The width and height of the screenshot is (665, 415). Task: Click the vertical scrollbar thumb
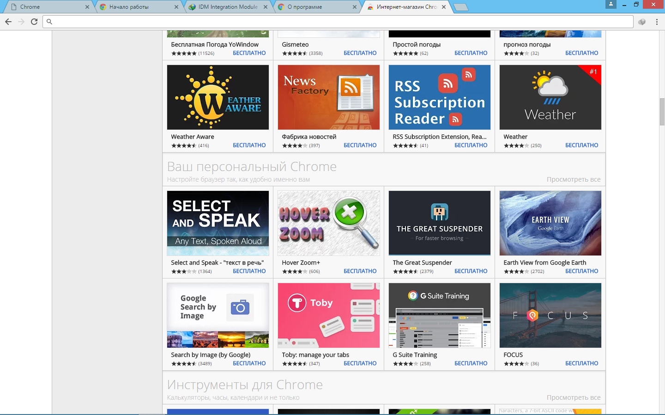pyautogui.click(x=662, y=112)
